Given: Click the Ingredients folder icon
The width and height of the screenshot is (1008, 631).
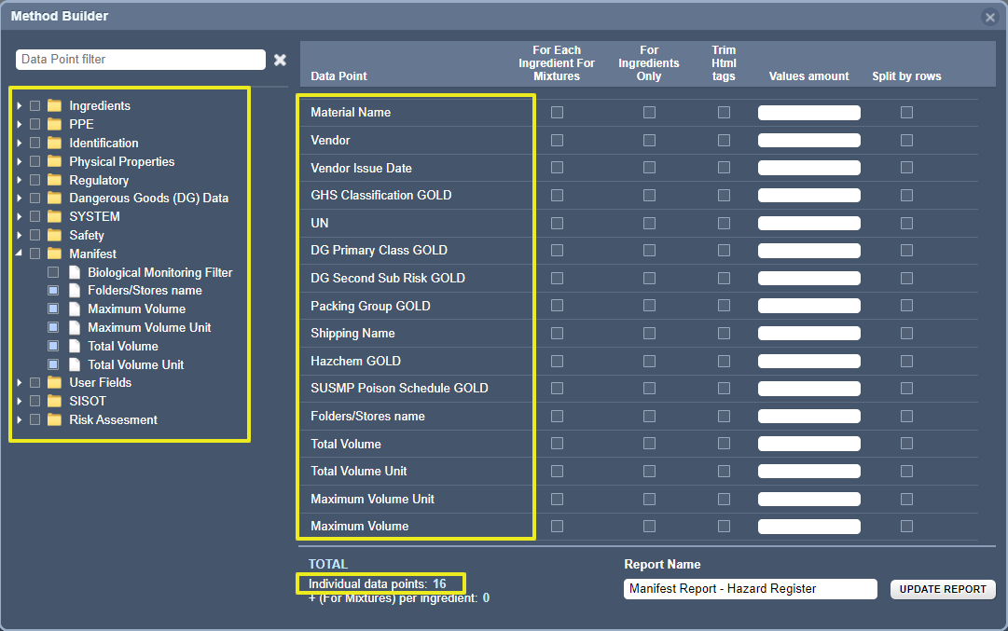Looking at the screenshot, I should pyautogui.click(x=57, y=105).
